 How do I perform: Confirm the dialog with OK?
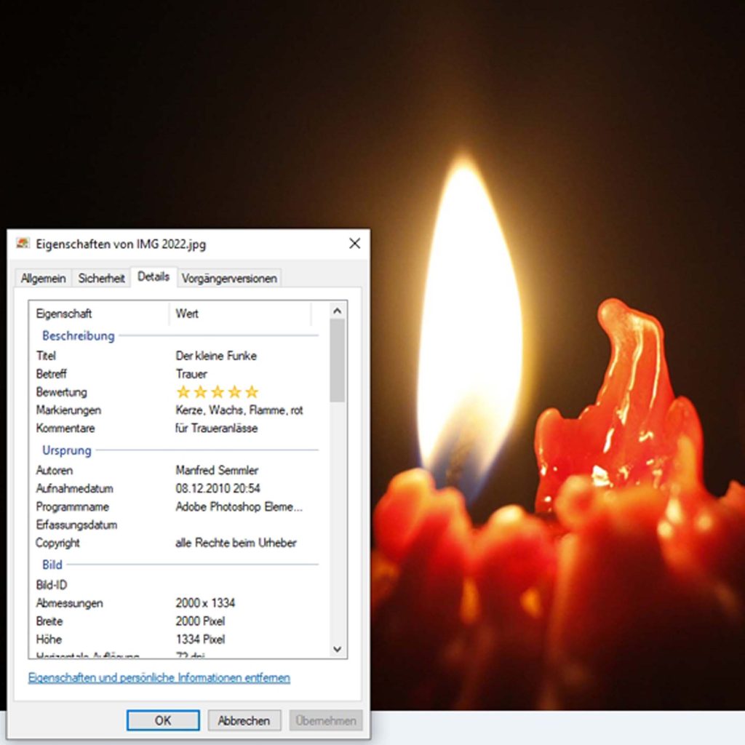pos(163,720)
